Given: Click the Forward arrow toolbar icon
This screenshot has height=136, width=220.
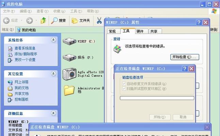Looking at the screenshot, I should click(x=30, y=21).
